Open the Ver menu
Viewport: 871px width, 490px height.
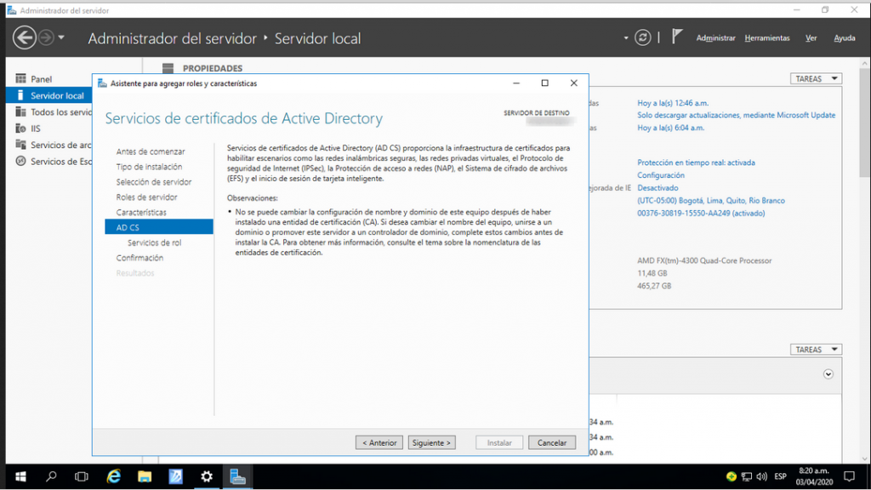tap(811, 37)
